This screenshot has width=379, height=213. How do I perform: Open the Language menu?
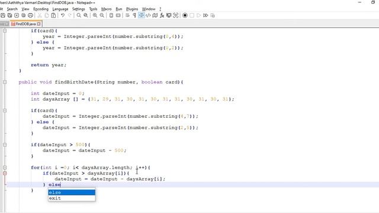point(60,9)
